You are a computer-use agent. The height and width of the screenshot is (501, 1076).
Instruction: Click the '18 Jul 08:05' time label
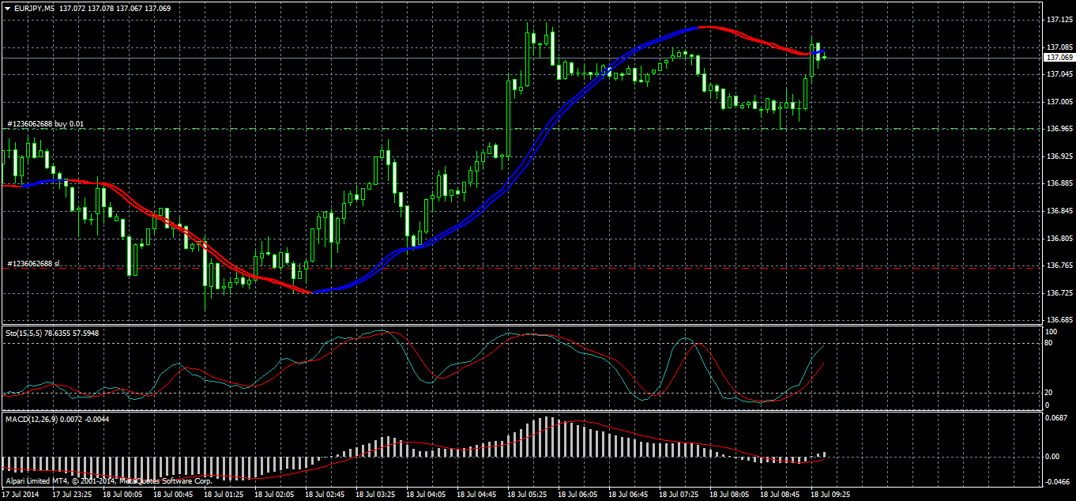click(x=729, y=494)
